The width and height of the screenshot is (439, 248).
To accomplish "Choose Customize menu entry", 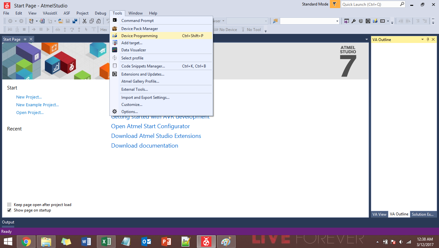I will pyautogui.click(x=161, y=104).
